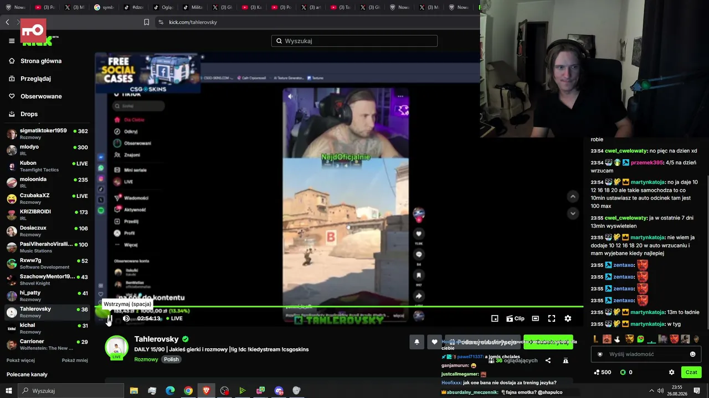Screen dimensions: 709x398
Task: Open Brave browser from the taskbar
Action: click(x=207, y=391)
